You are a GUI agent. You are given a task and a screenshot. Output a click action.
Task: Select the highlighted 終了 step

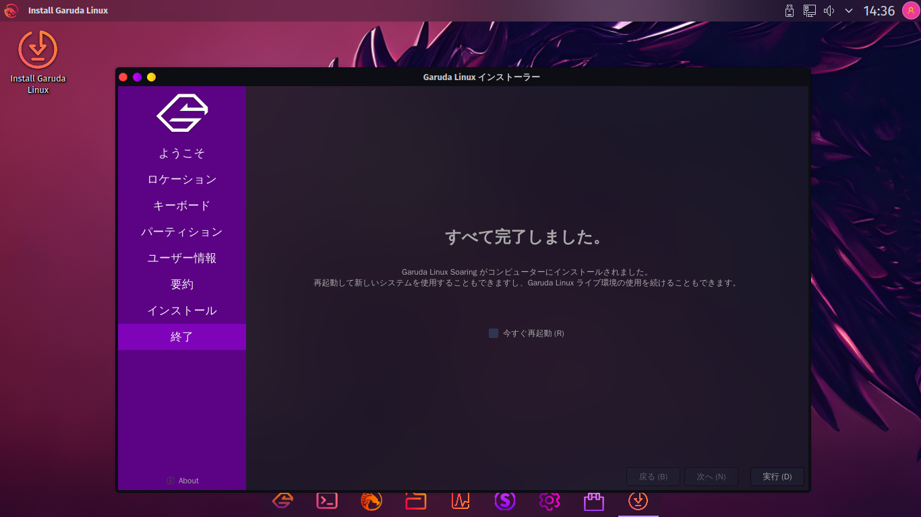(x=182, y=337)
